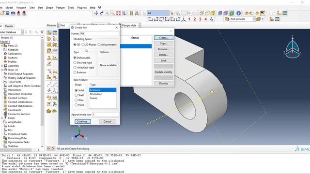
Task: Expand the Parts (2) tree node
Action: pos(2,46)
